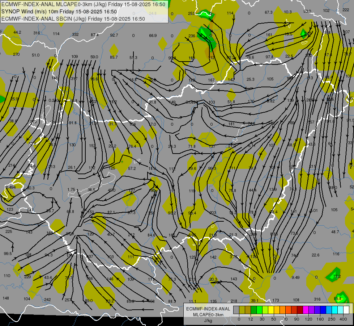This screenshot has height=326, width=354.
Task: Click the map value 67.3
Action: click(269, 12)
